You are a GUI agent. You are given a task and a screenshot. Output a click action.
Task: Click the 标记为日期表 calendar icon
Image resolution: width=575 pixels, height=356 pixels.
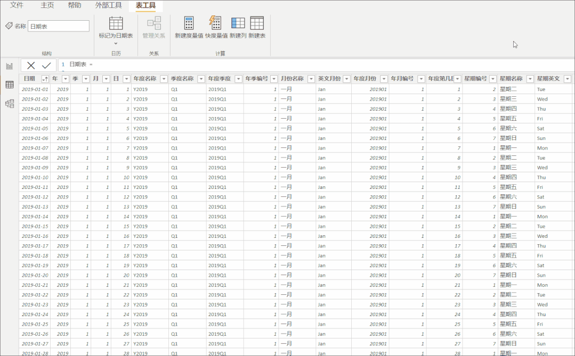click(116, 23)
